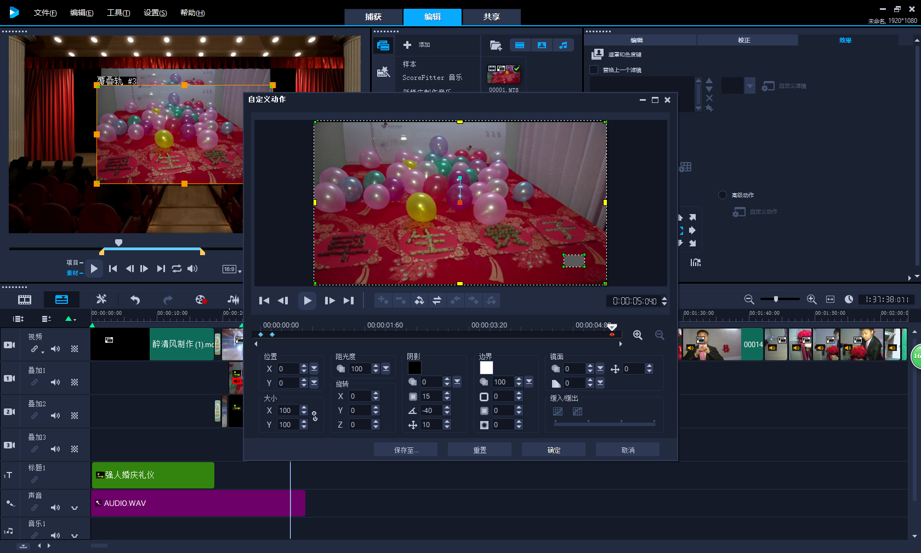Open import media files folder icon

496,45
